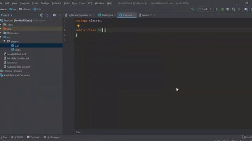Click line number 3 in editor gutter

[x=65, y=30]
